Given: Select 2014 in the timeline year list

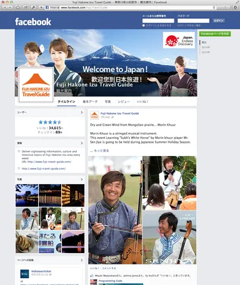Looking at the screenshot, I should (x=206, y=48).
